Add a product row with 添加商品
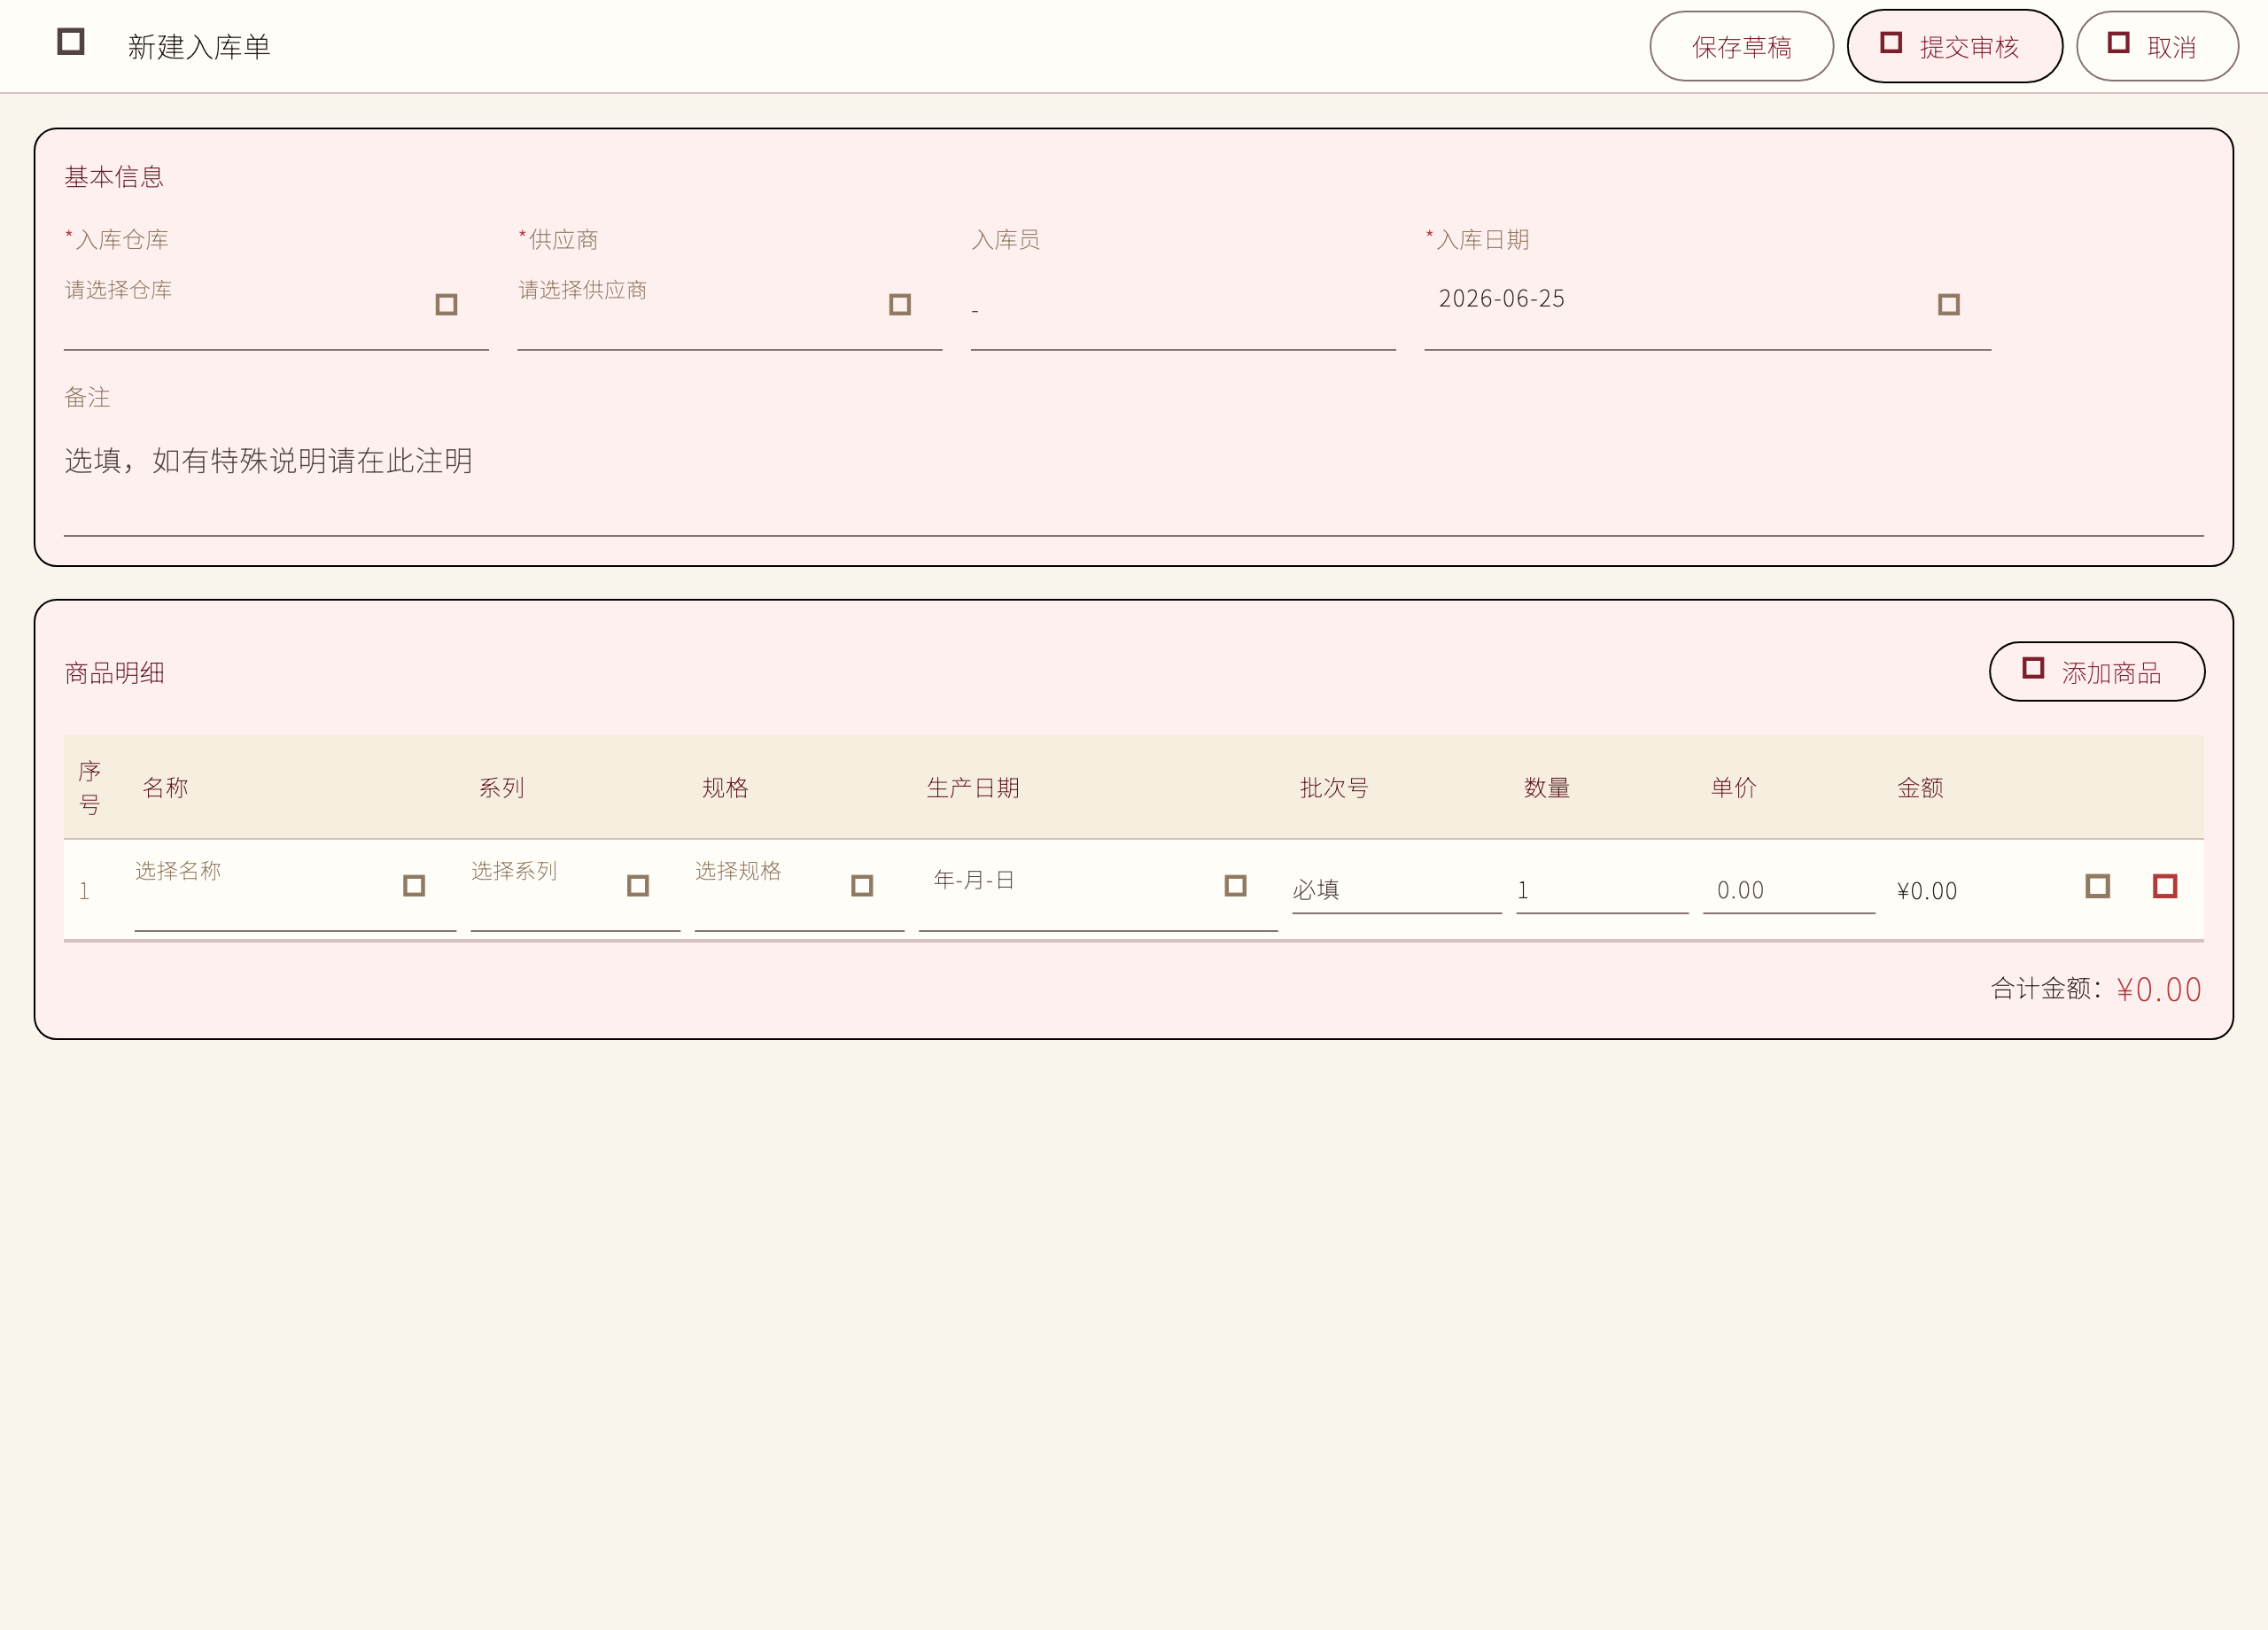 click(2097, 672)
